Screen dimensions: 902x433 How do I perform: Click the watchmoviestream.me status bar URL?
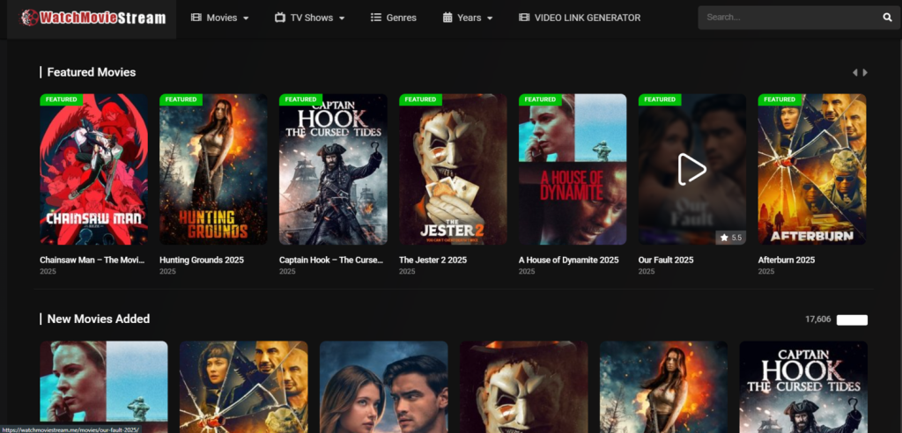pos(70,429)
